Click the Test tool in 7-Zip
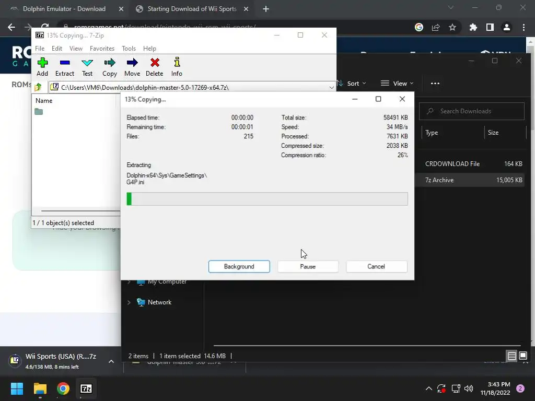The height and width of the screenshot is (401, 535). pos(87,67)
